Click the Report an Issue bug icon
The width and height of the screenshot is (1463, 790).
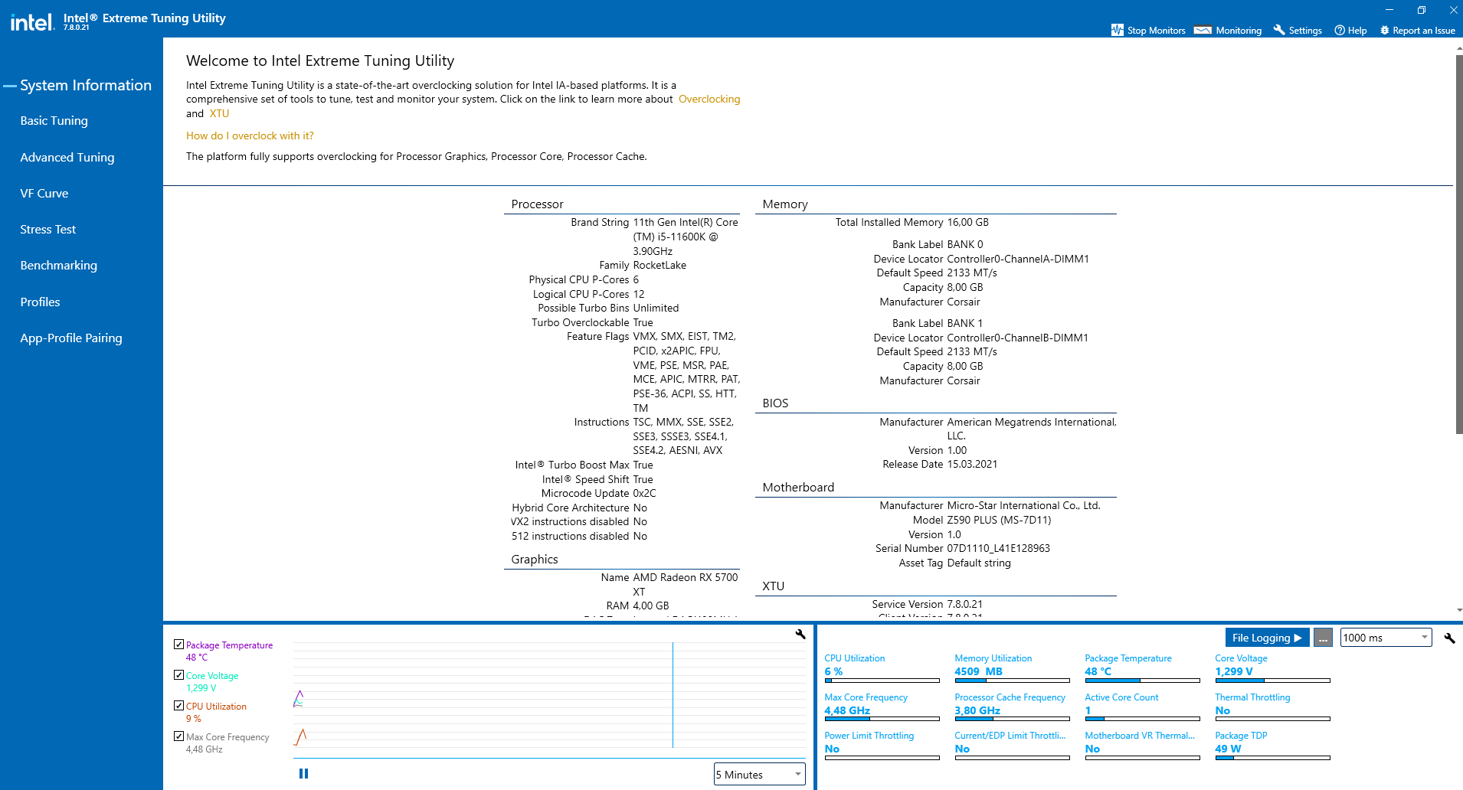[x=1384, y=31]
